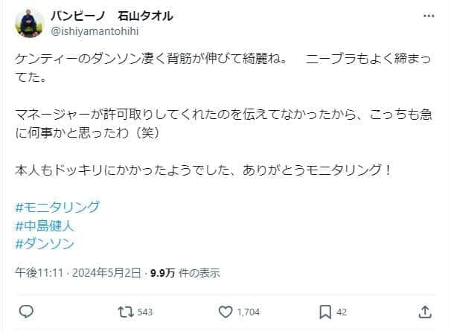Viewport: 451px width, 331px height.
Task: Open the #モニタリング hashtag
Action: pyautogui.click(x=57, y=206)
